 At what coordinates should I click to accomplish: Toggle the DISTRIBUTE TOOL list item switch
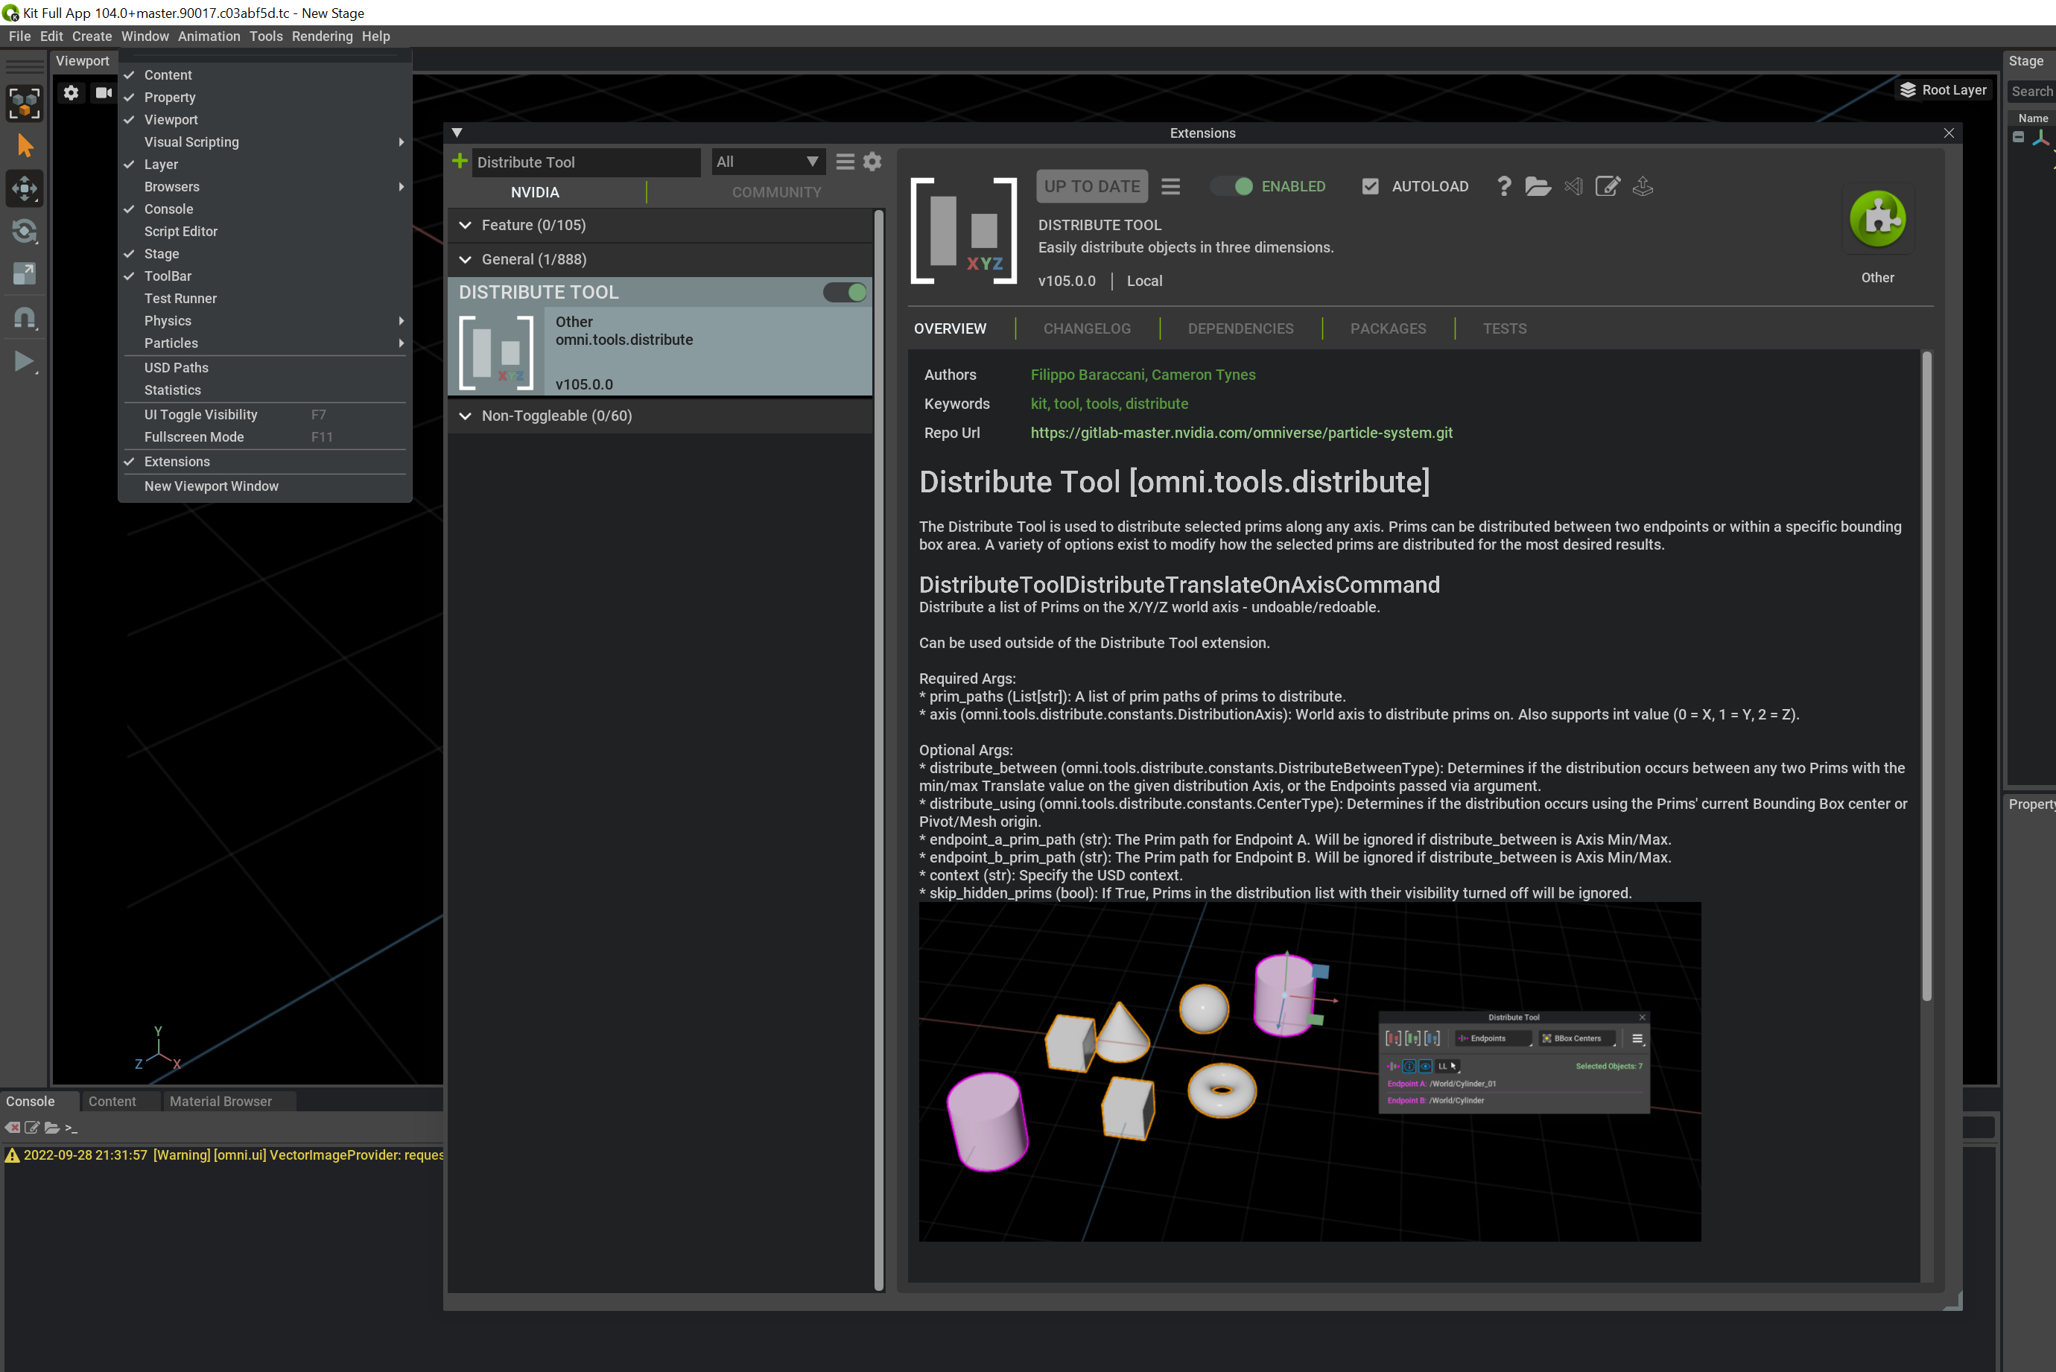pyautogui.click(x=844, y=292)
